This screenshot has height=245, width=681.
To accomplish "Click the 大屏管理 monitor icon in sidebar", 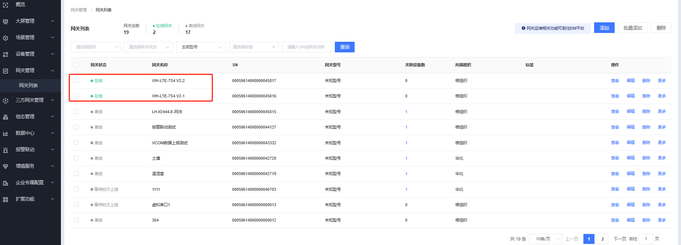I will 6,21.
